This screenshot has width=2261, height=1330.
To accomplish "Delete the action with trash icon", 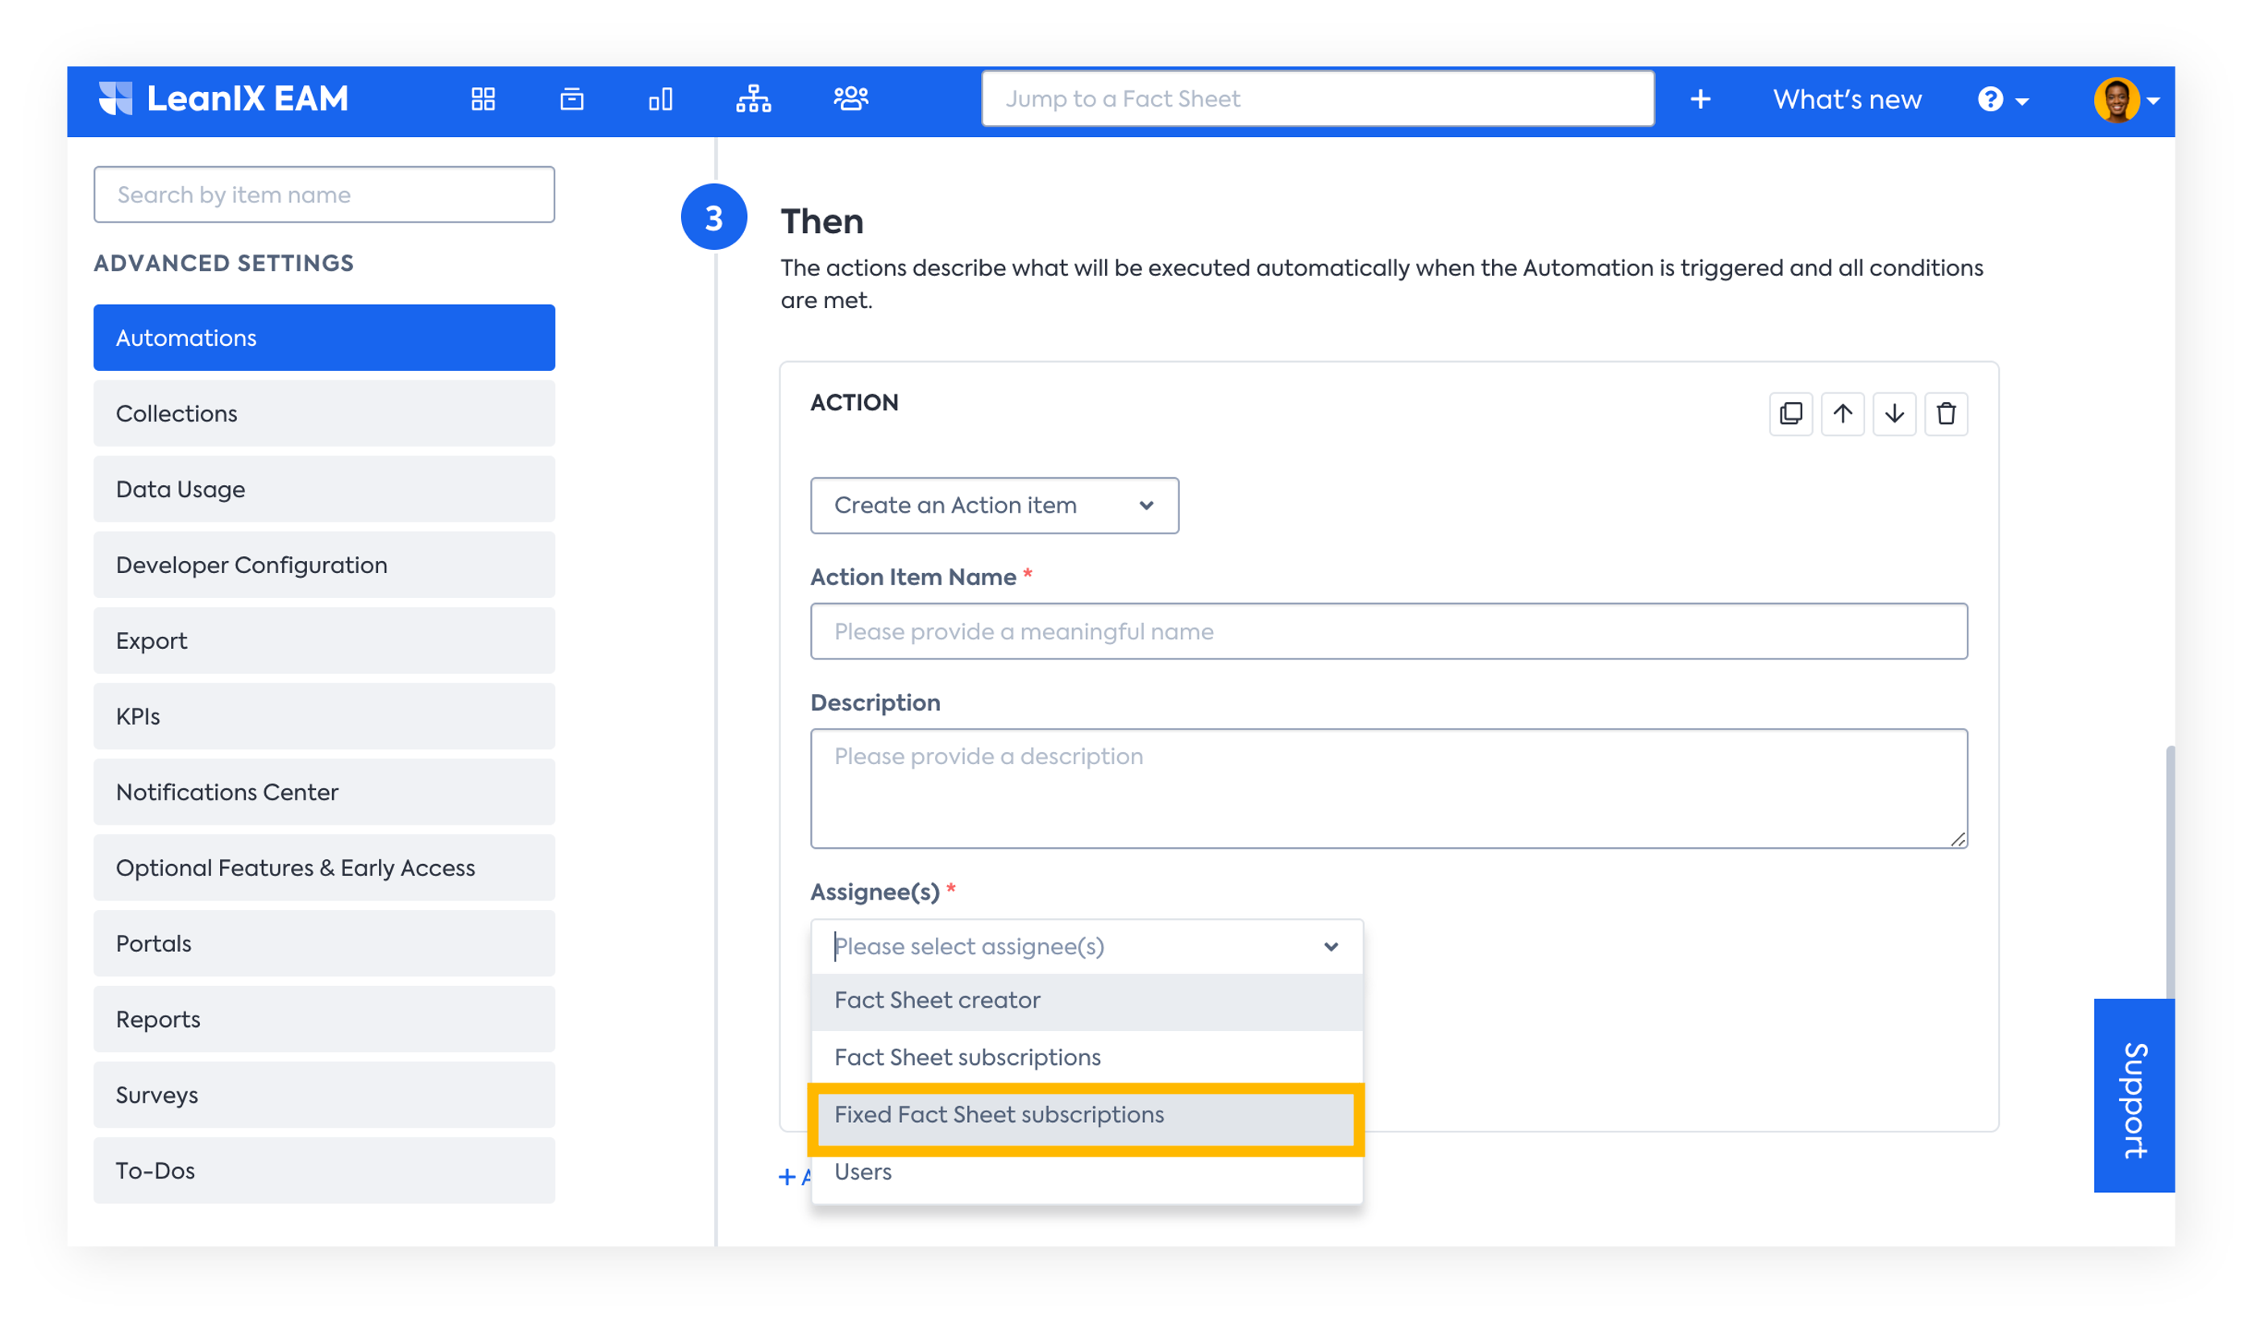I will click(1945, 414).
